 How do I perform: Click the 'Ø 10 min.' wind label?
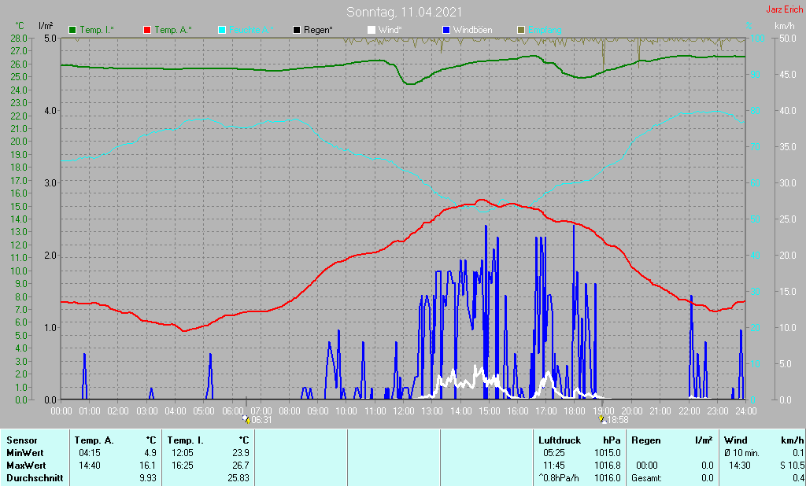[742, 453]
